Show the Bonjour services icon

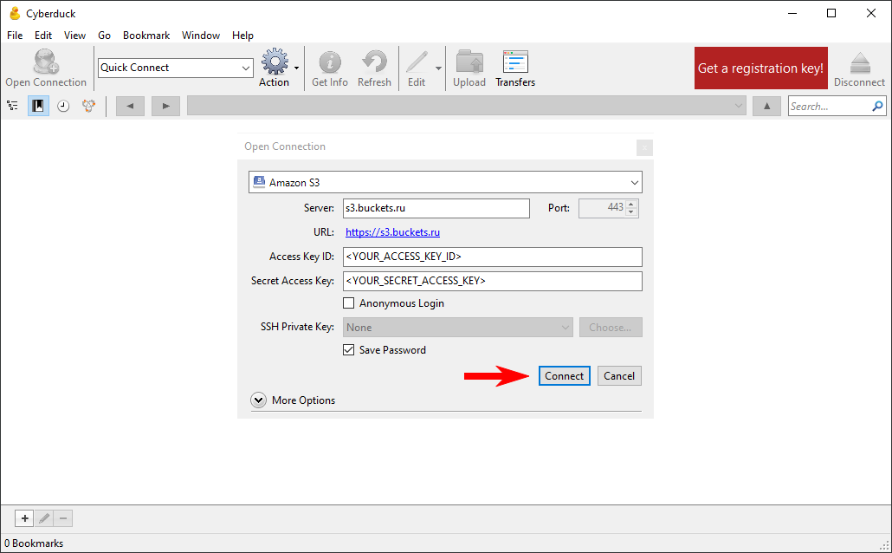coord(88,106)
